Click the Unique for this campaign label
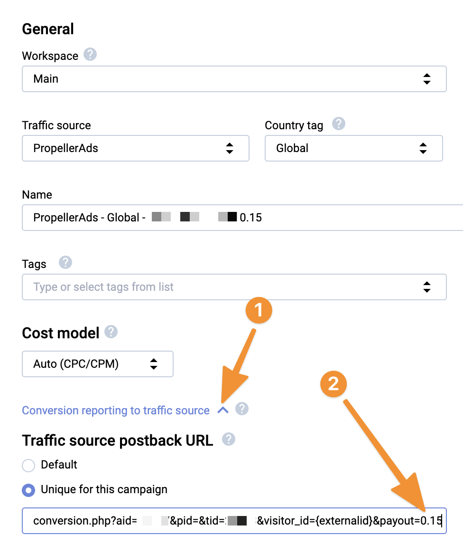 click(104, 489)
